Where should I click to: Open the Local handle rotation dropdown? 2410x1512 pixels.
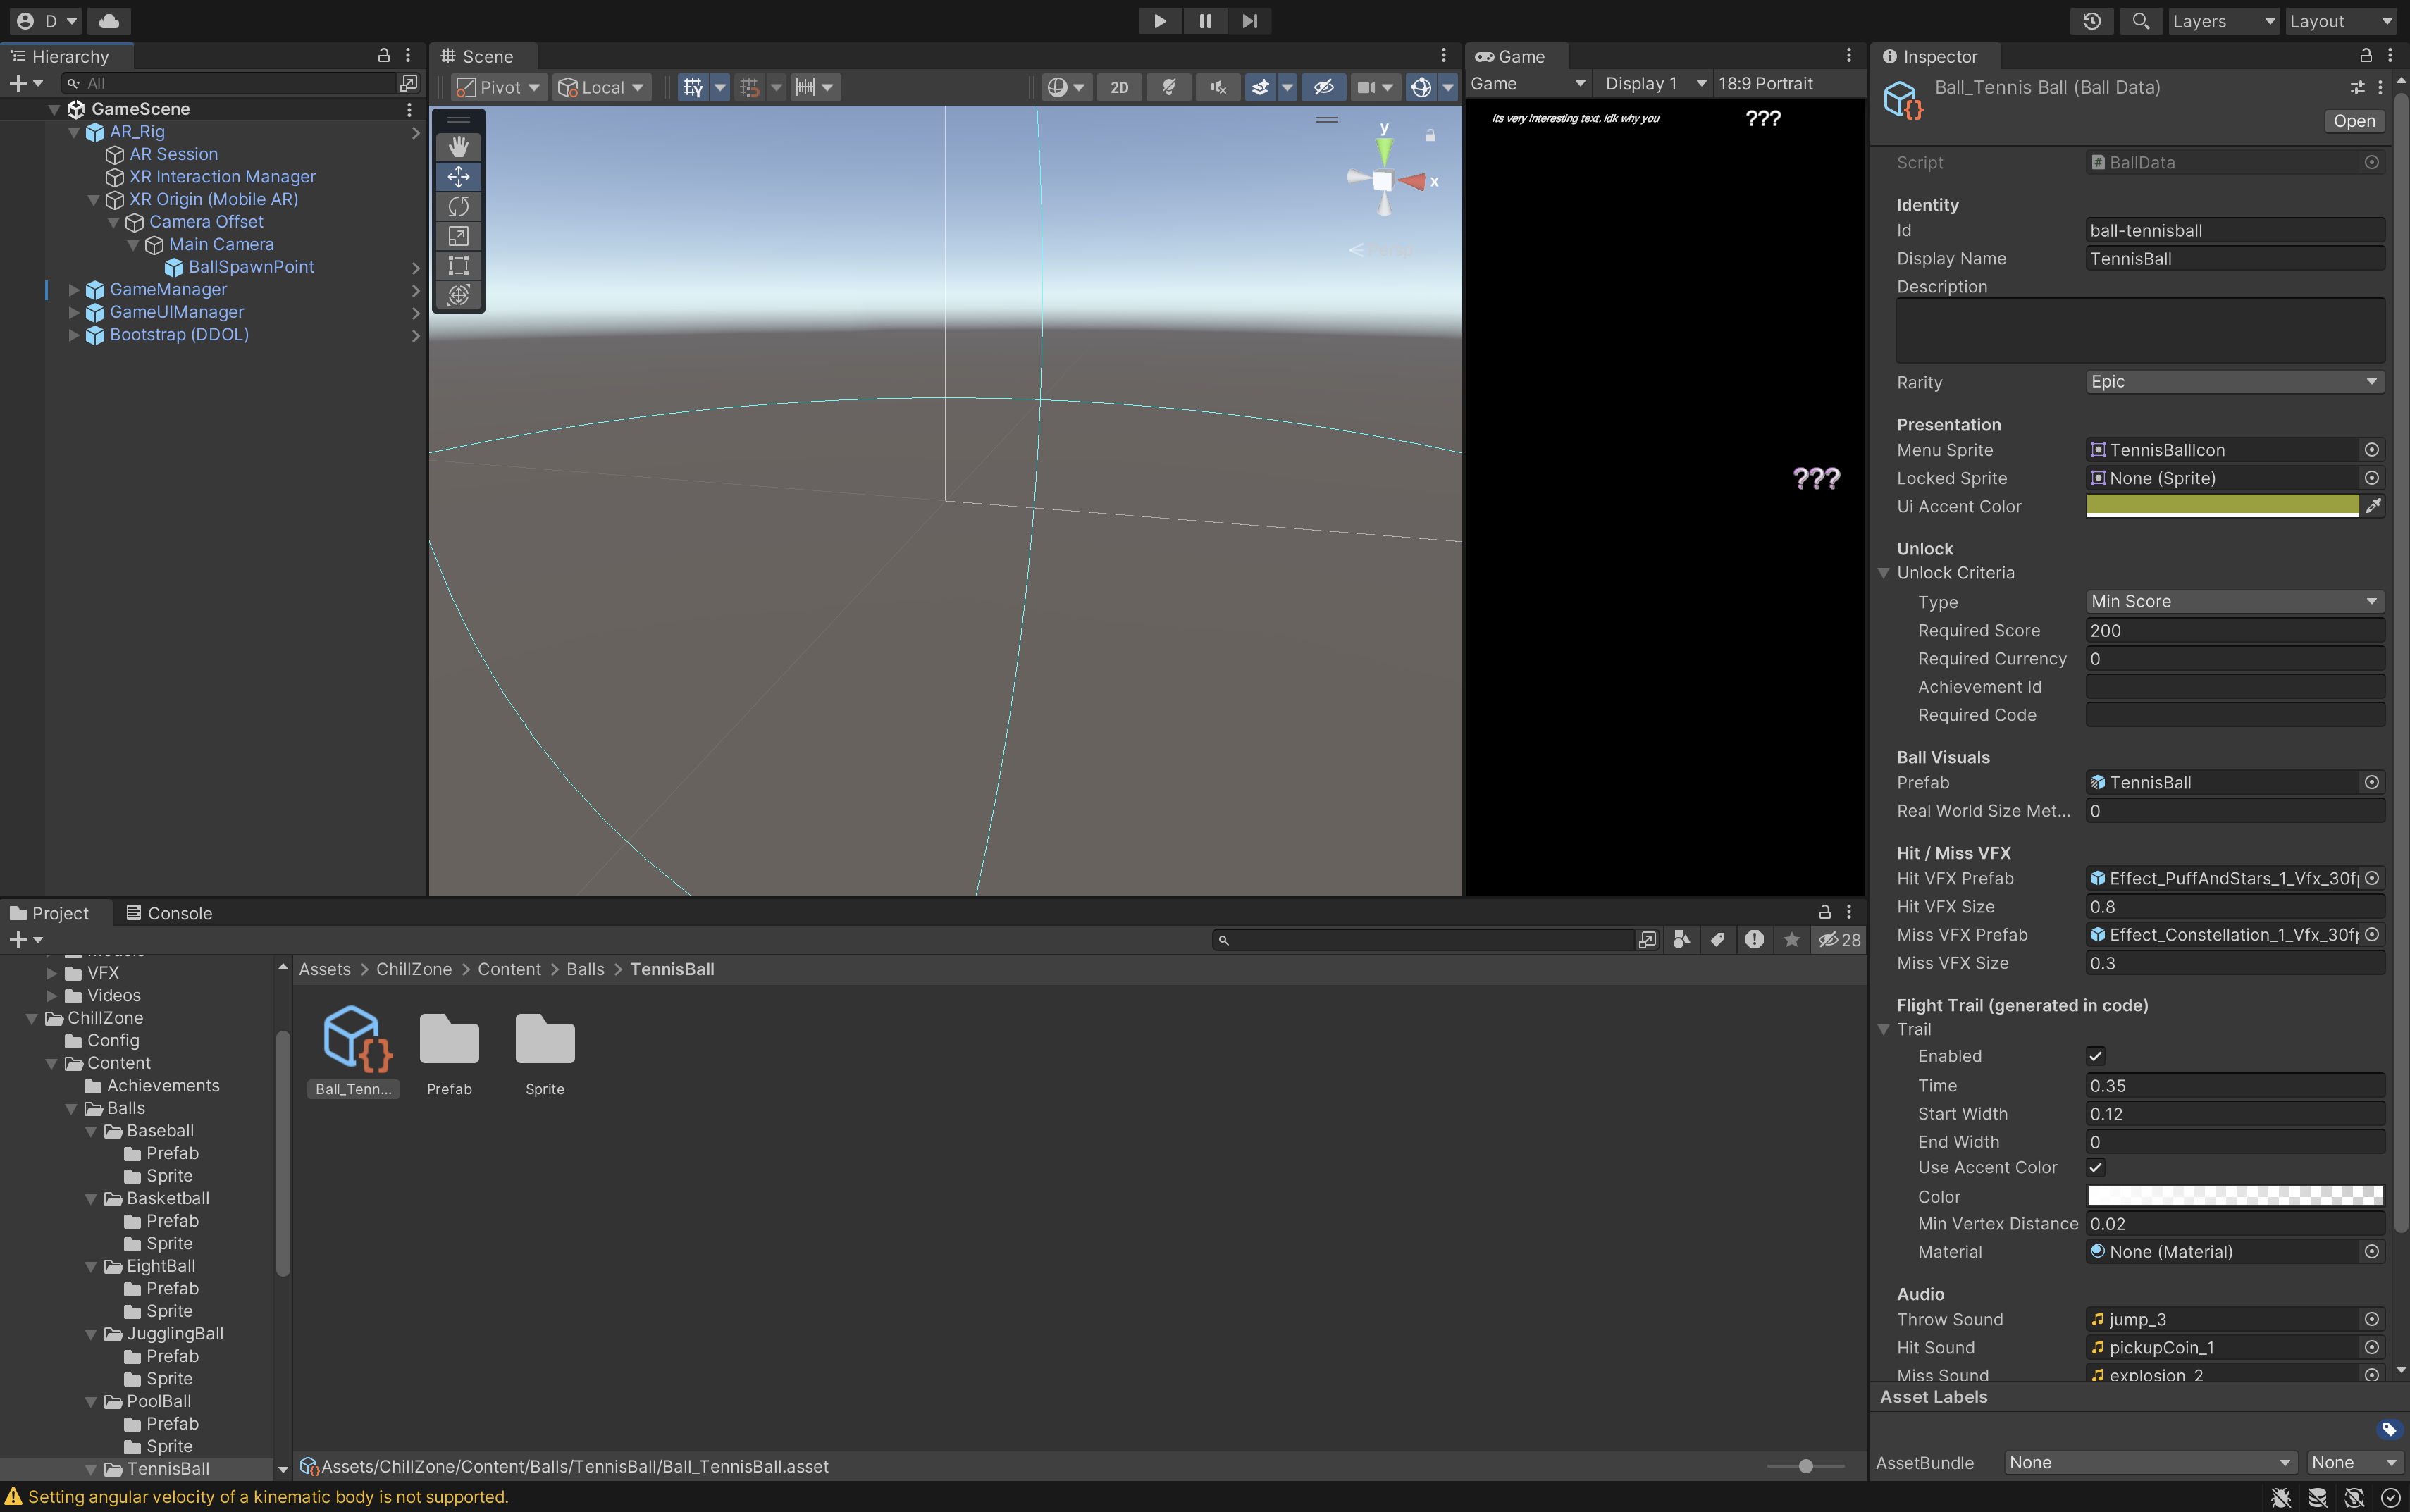click(x=600, y=87)
